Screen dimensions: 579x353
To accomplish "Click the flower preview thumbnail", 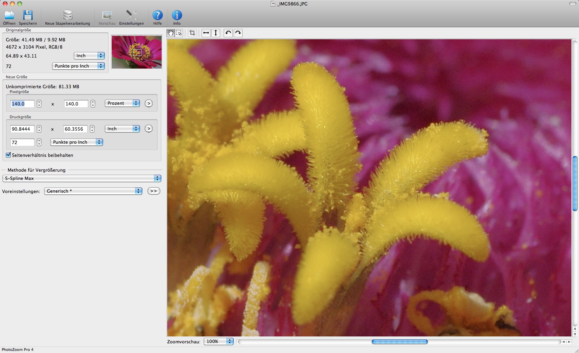I will 136,52.
